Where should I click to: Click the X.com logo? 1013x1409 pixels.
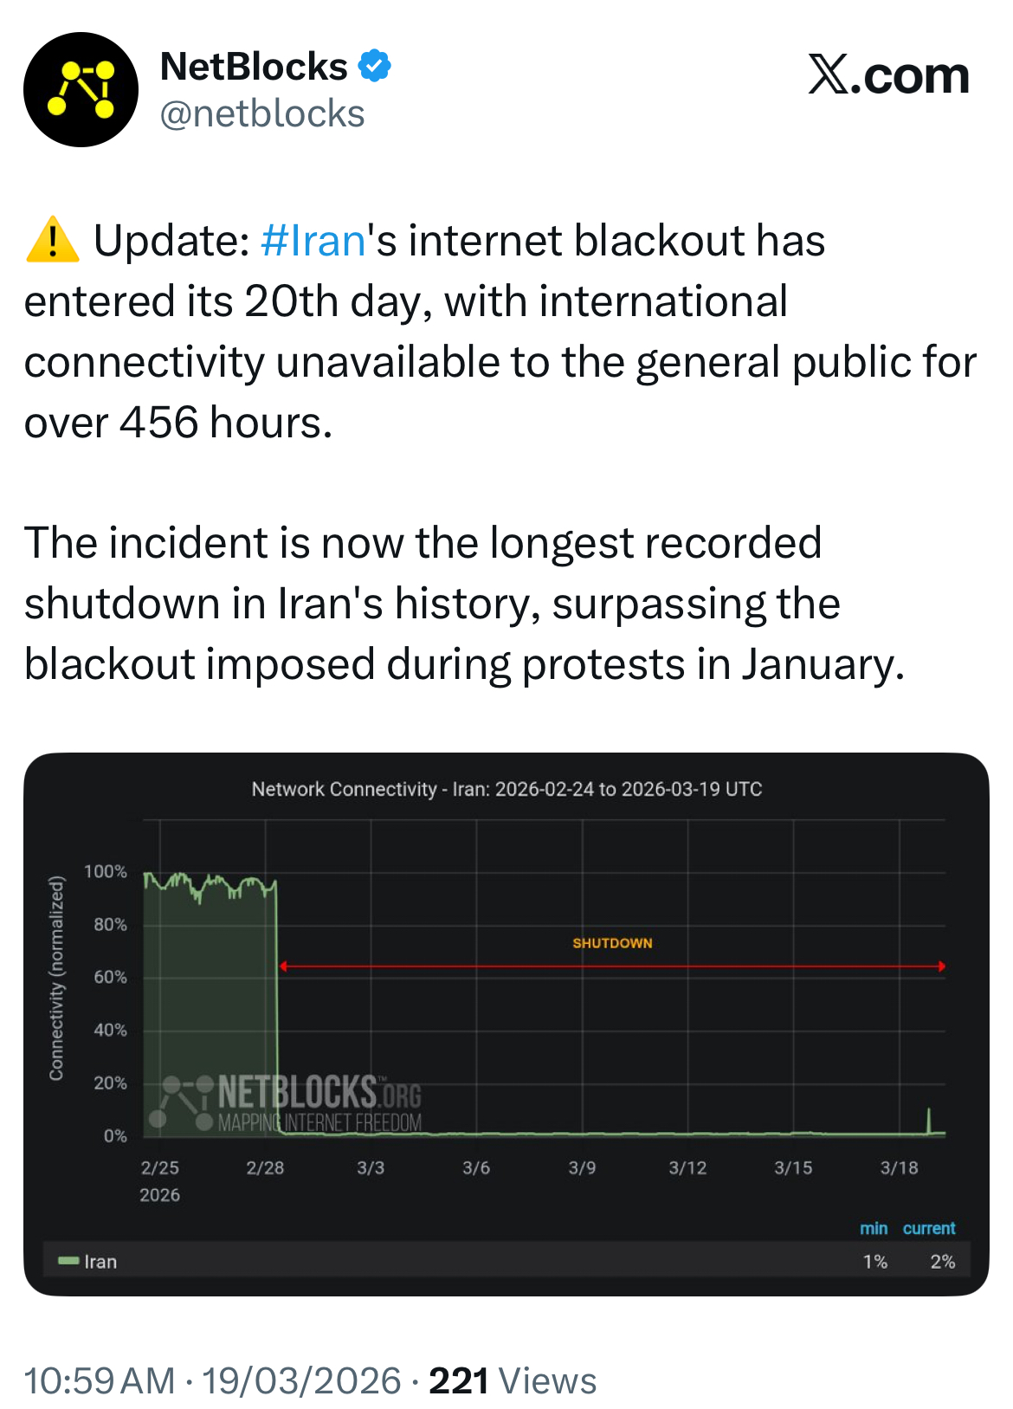tap(888, 75)
